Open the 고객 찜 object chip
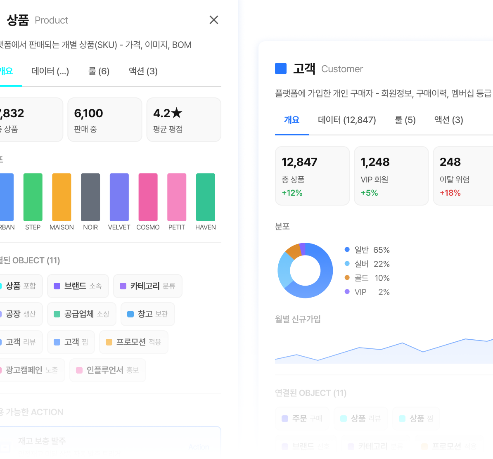 [x=71, y=342]
